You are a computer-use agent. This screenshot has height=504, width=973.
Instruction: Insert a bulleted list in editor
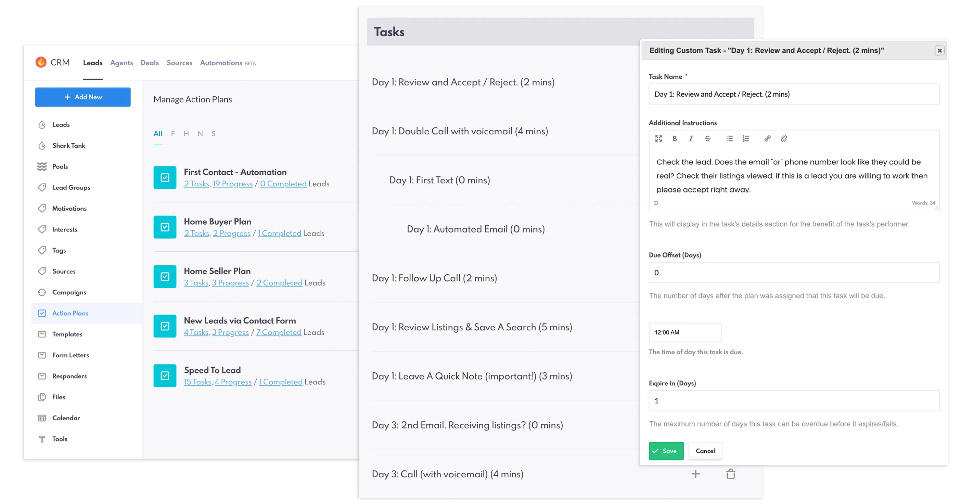[729, 138]
